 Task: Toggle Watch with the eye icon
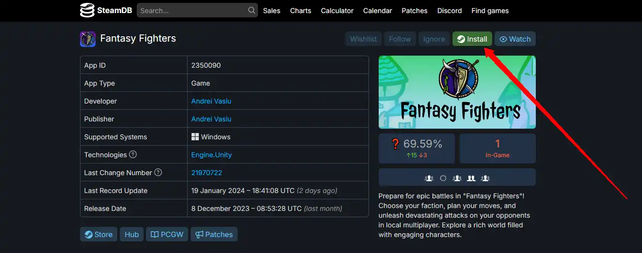coord(515,39)
